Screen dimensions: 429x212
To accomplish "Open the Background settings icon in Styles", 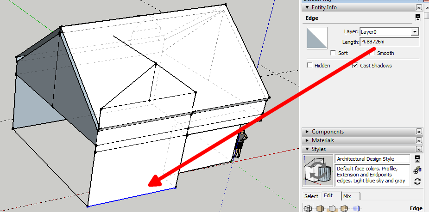I will pyautogui.click(x=332, y=209).
